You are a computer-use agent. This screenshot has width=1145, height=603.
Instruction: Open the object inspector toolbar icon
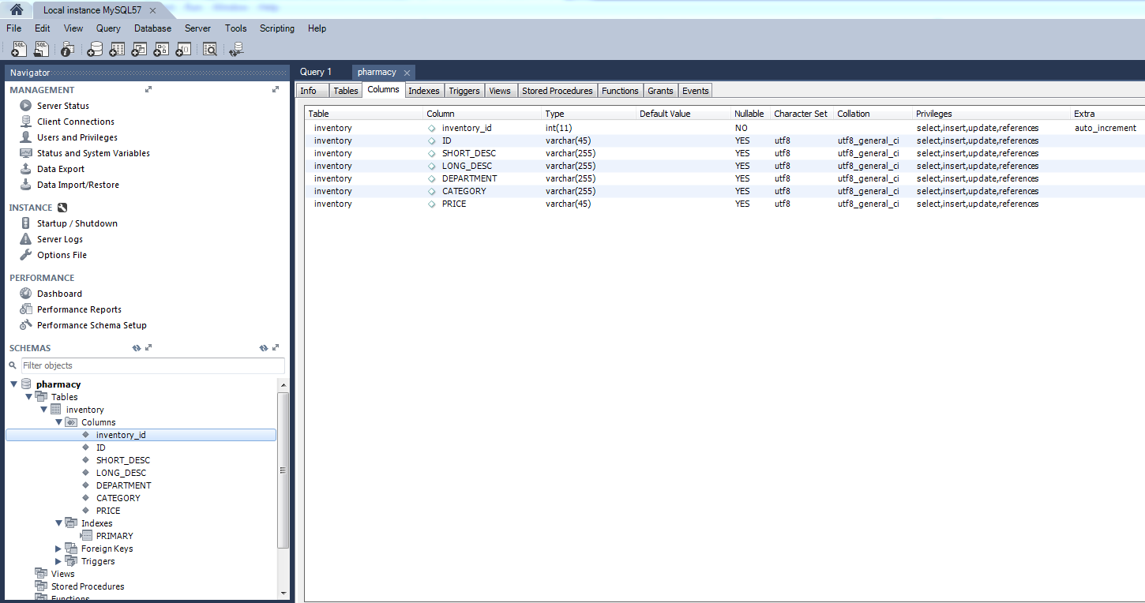pos(68,49)
